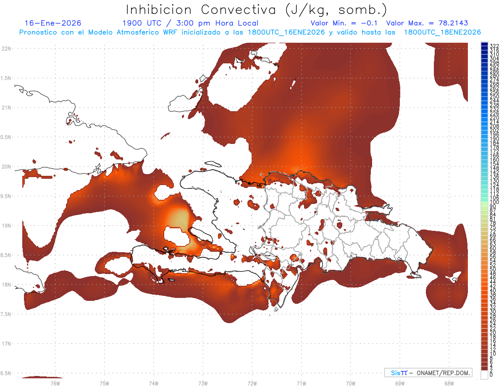Click the '72W' longitude label
The width and height of the screenshot is (504, 389).
252,383
